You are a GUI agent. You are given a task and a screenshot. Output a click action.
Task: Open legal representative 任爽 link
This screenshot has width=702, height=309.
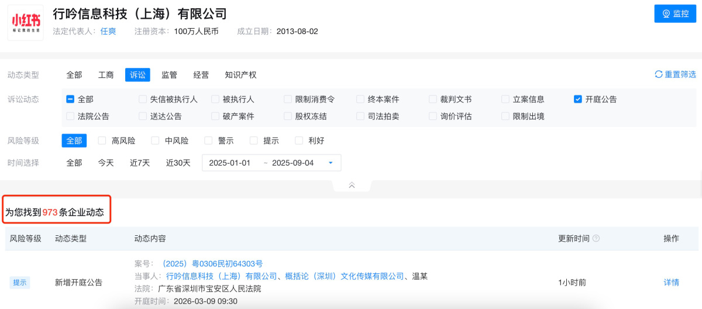pyautogui.click(x=108, y=31)
